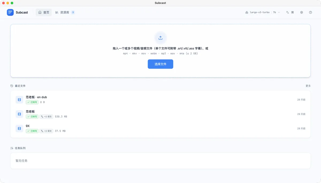Click the +2 译文 badge on 范老板

(x=46, y=116)
